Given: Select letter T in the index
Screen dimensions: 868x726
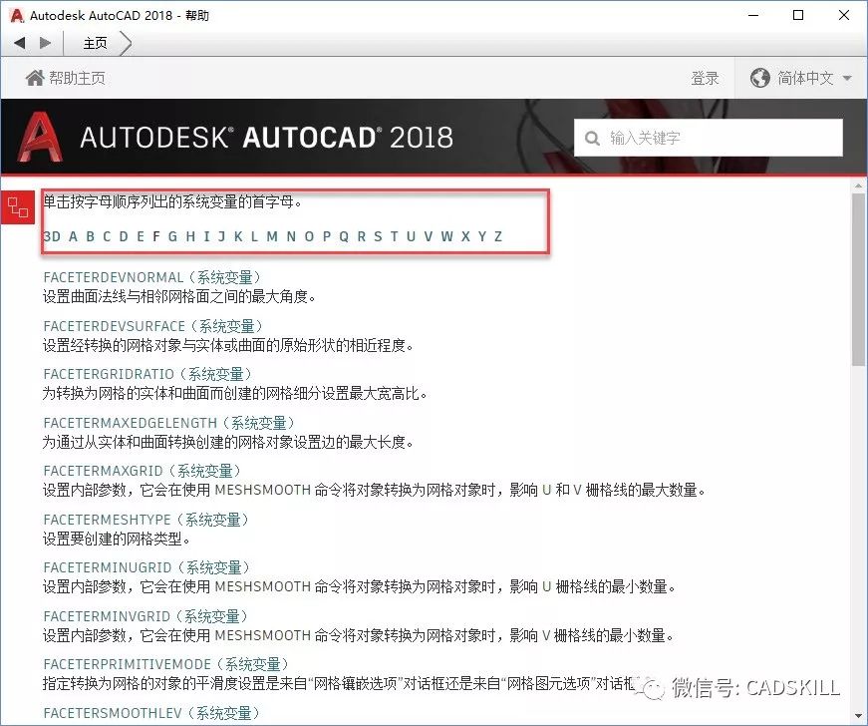Looking at the screenshot, I should tap(395, 236).
